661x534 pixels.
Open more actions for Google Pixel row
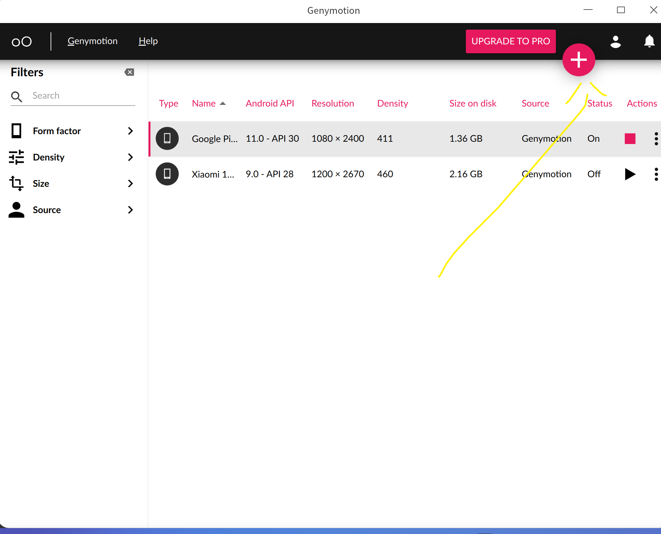[x=656, y=138]
